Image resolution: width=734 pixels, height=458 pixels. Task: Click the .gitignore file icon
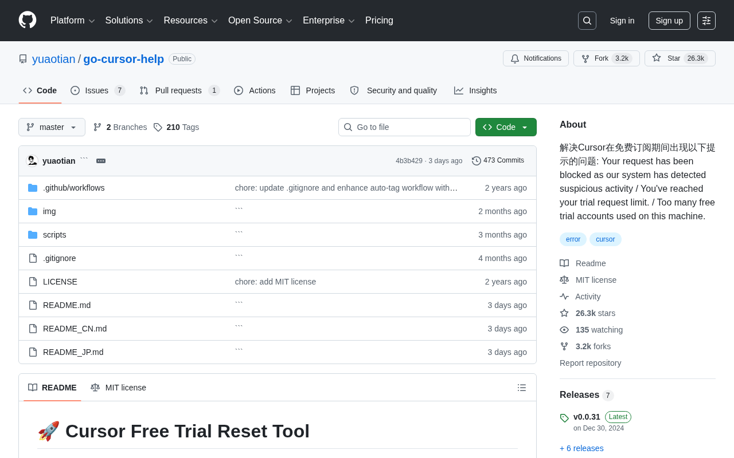click(33, 258)
